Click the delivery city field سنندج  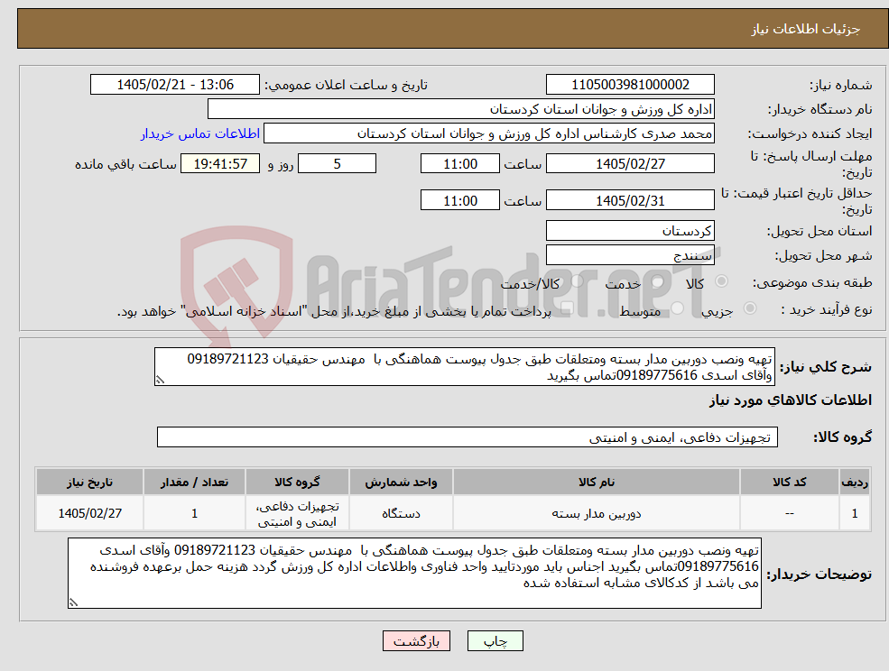coord(630,255)
